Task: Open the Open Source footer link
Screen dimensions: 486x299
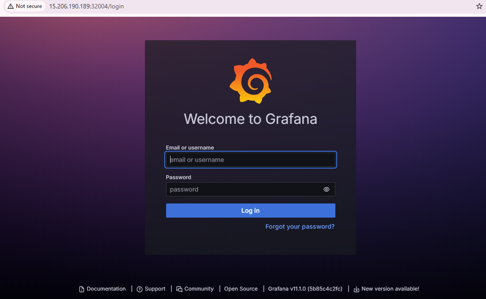Action: [x=241, y=289]
